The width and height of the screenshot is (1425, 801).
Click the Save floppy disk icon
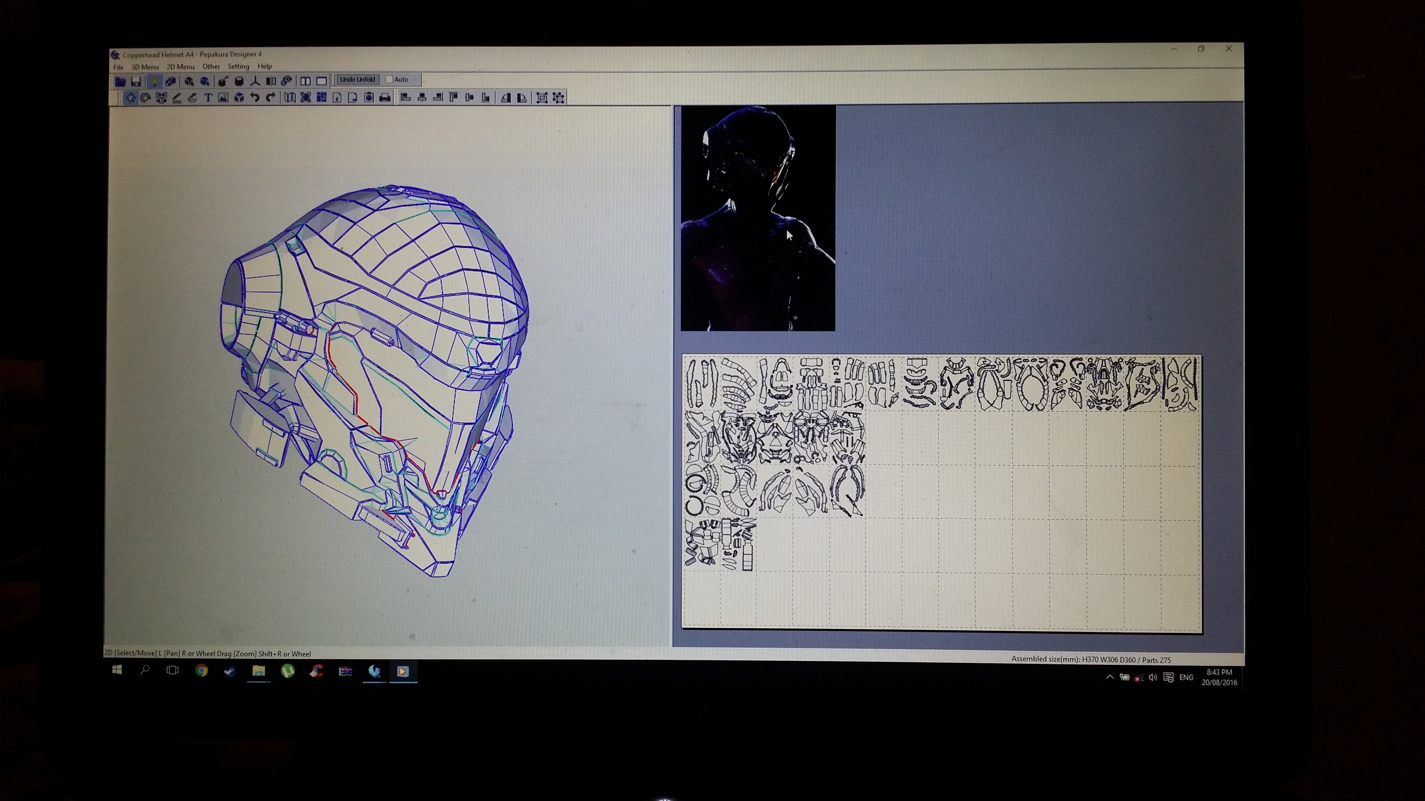pos(136,82)
